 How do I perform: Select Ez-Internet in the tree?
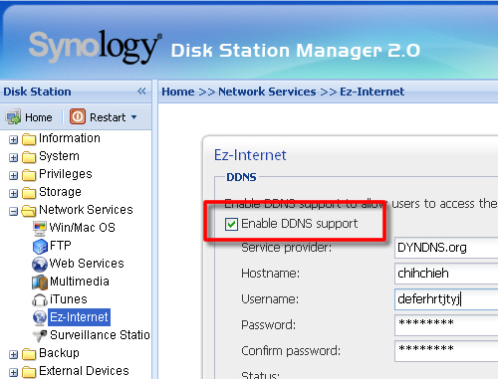tap(79, 317)
